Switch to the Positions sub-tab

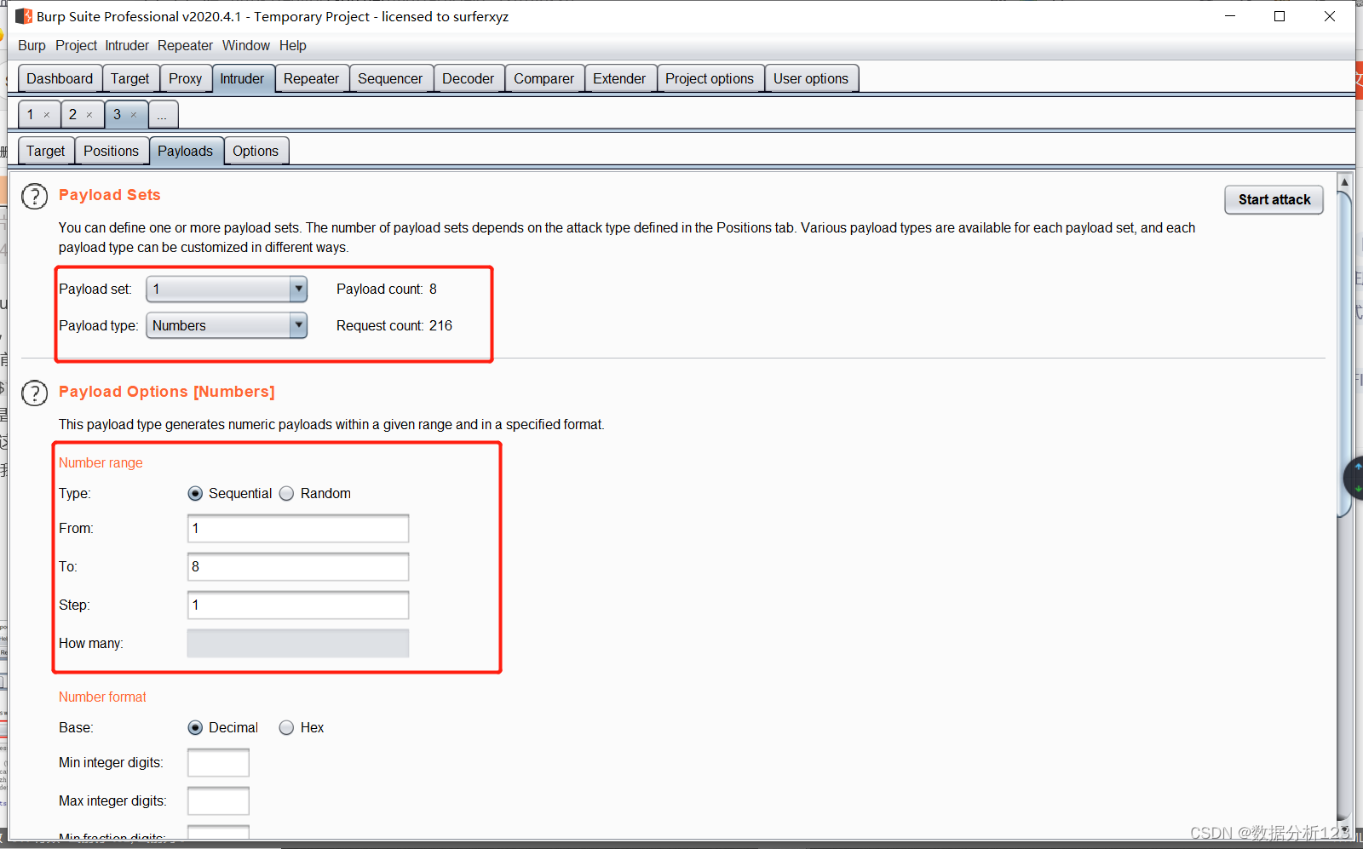[111, 152]
